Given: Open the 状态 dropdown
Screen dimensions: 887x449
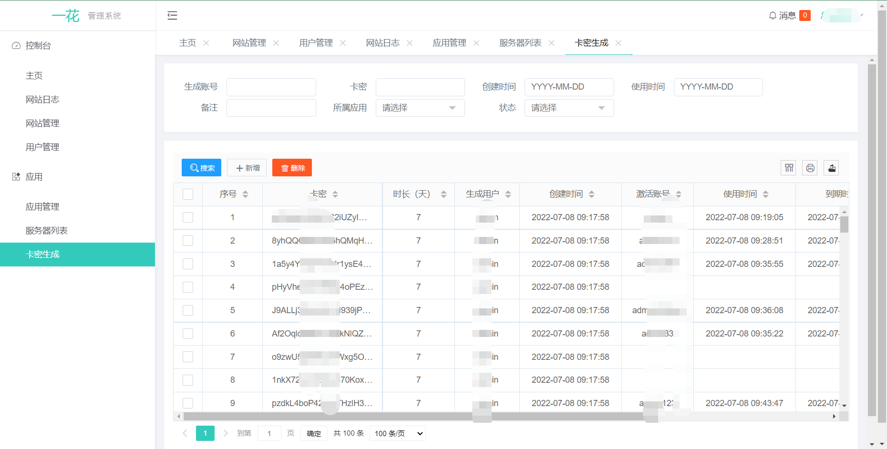Looking at the screenshot, I should click(x=568, y=108).
